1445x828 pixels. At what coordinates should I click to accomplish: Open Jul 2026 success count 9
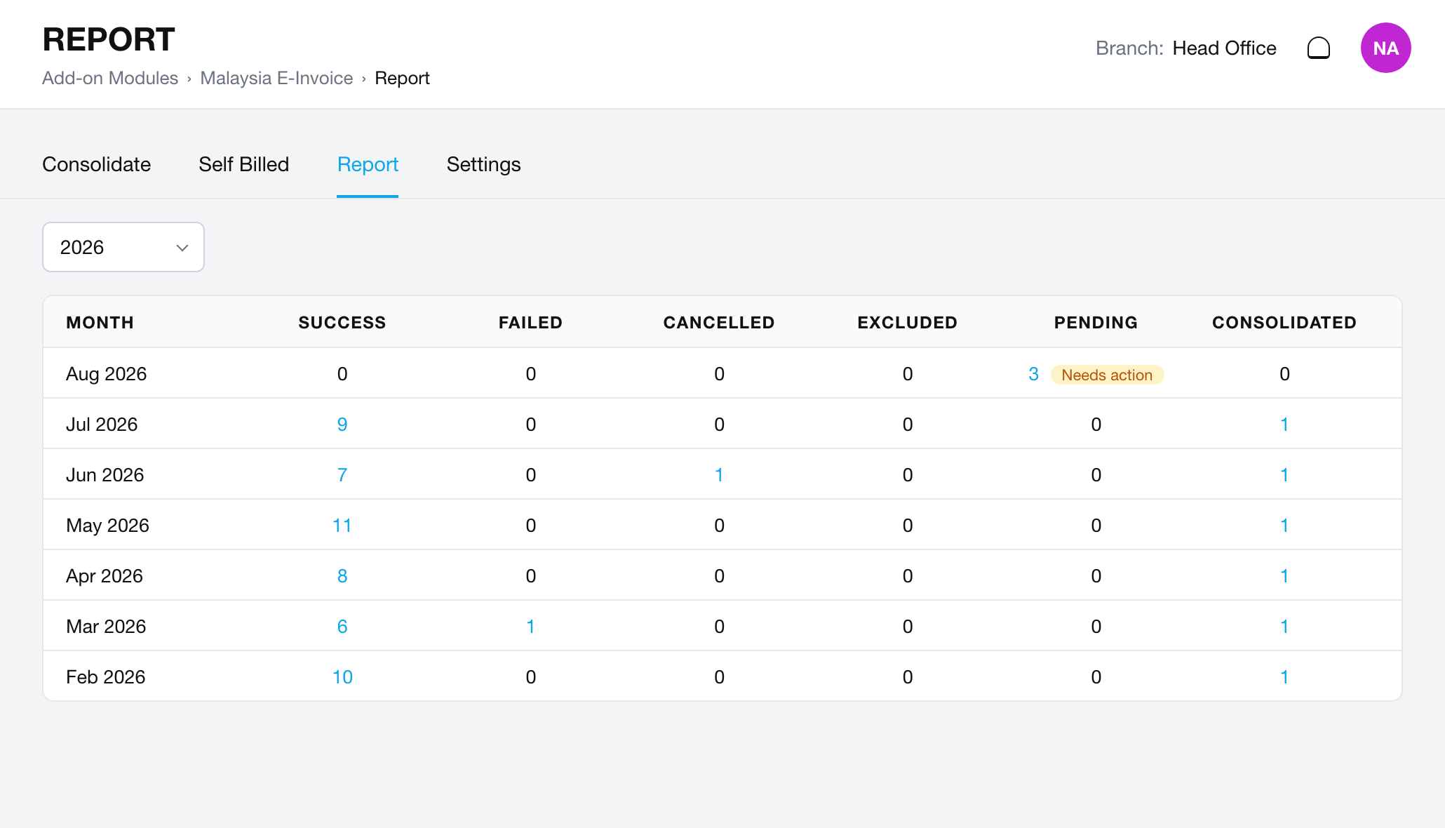[342, 425]
